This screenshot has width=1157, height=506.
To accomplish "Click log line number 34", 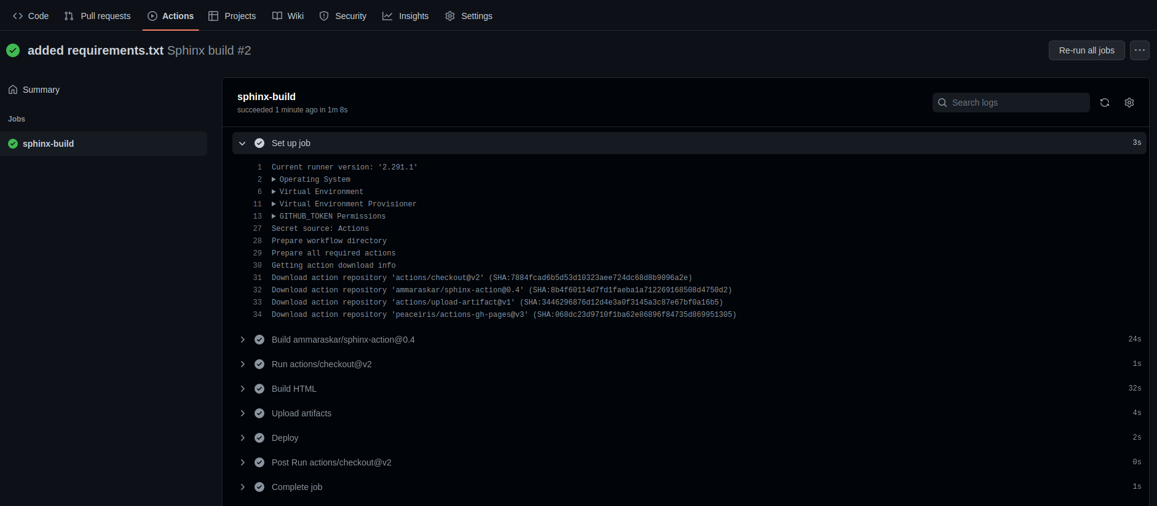I will click(258, 314).
